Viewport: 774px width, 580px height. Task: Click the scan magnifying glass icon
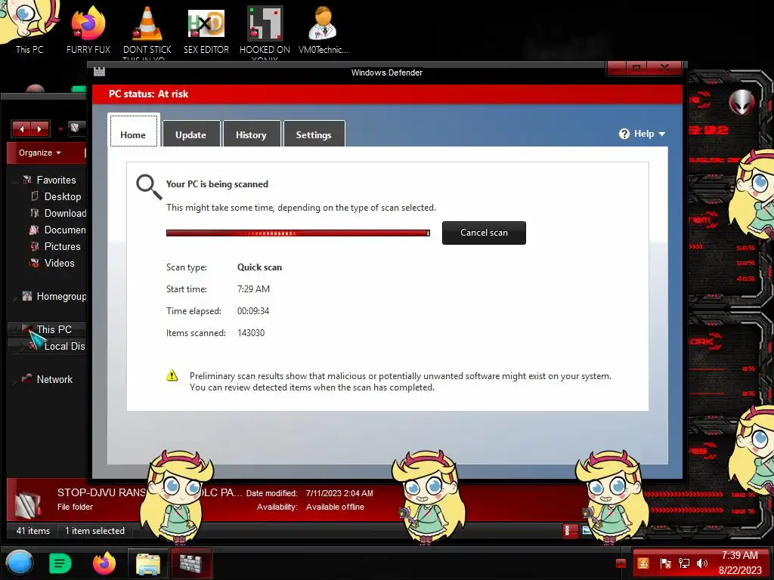click(149, 187)
